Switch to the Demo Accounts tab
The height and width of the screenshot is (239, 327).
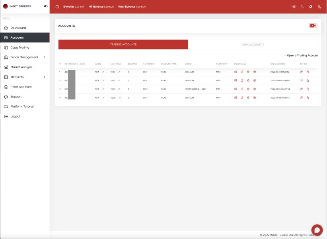click(253, 45)
